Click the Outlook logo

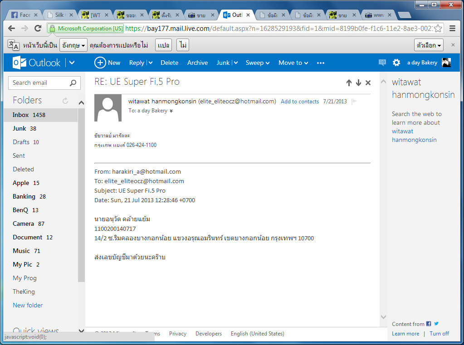click(36, 63)
